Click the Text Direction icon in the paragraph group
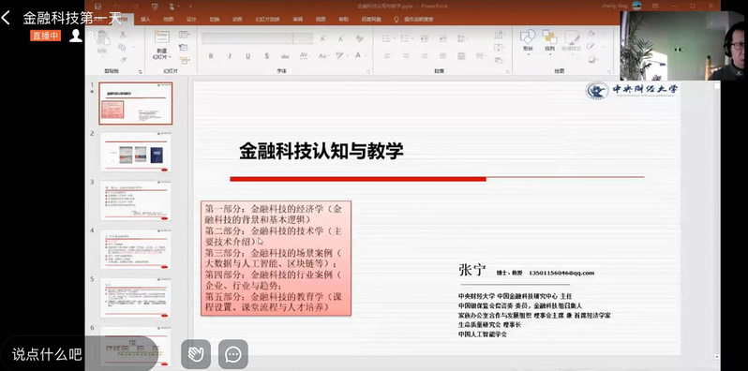The height and width of the screenshot is (371, 748). point(499,35)
